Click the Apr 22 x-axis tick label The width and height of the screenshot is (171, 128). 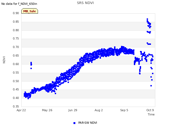[x=21, y=110]
